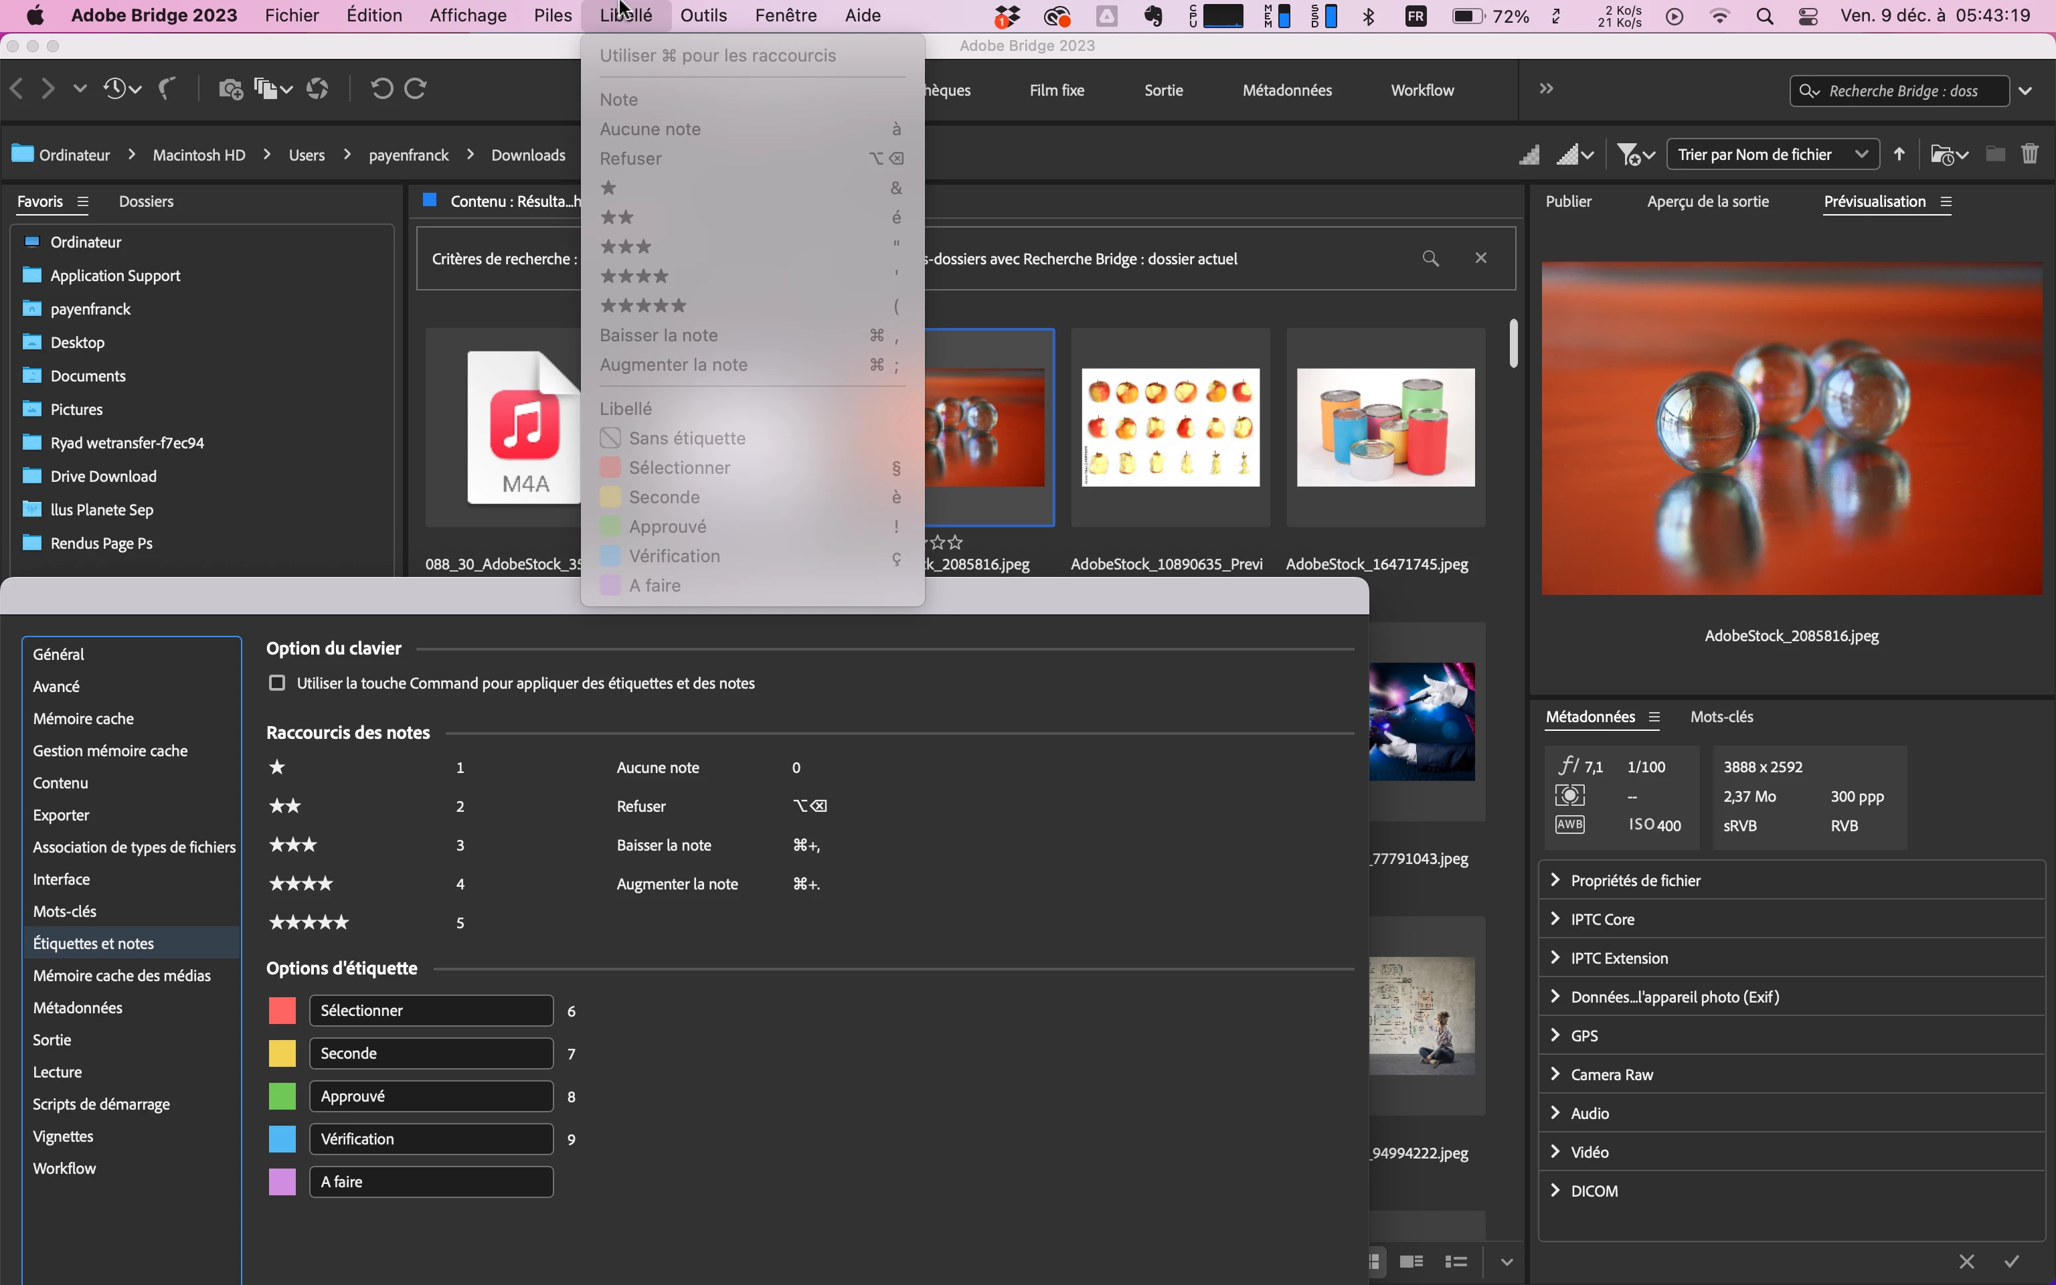This screenshot has width=2056, height=1285.
Task: Switch to the Mots-clés tab
Action: pyautogui.click(x=1721, y=716)
